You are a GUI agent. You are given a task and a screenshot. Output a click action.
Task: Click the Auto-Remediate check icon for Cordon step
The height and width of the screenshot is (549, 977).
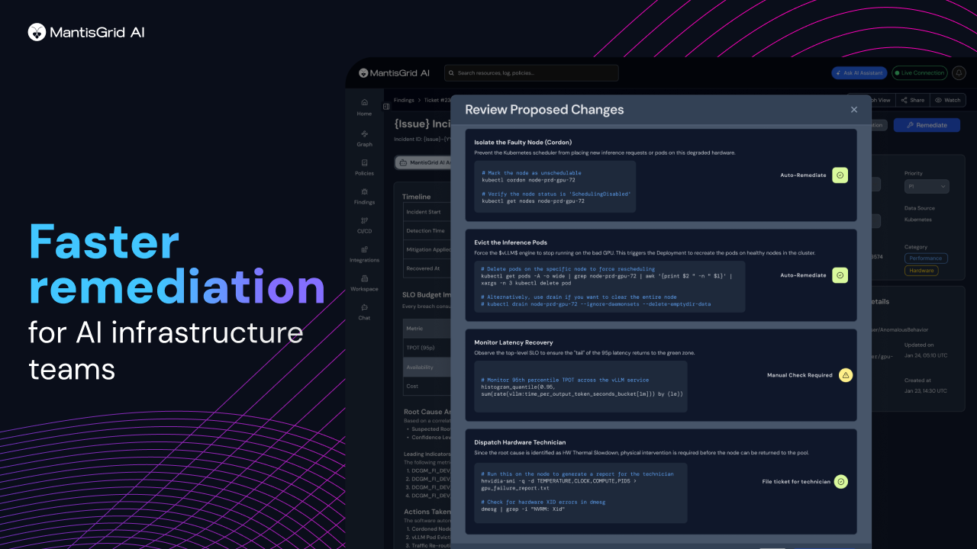point(840,175)
